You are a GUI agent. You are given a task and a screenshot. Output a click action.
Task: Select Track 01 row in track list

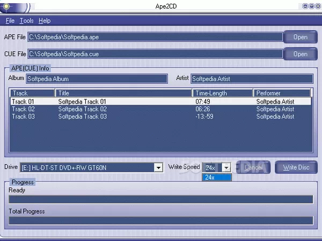(160, 101)
